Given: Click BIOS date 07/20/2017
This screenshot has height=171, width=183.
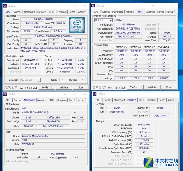Looking at the screenshot, I should [x=53, y=144].
